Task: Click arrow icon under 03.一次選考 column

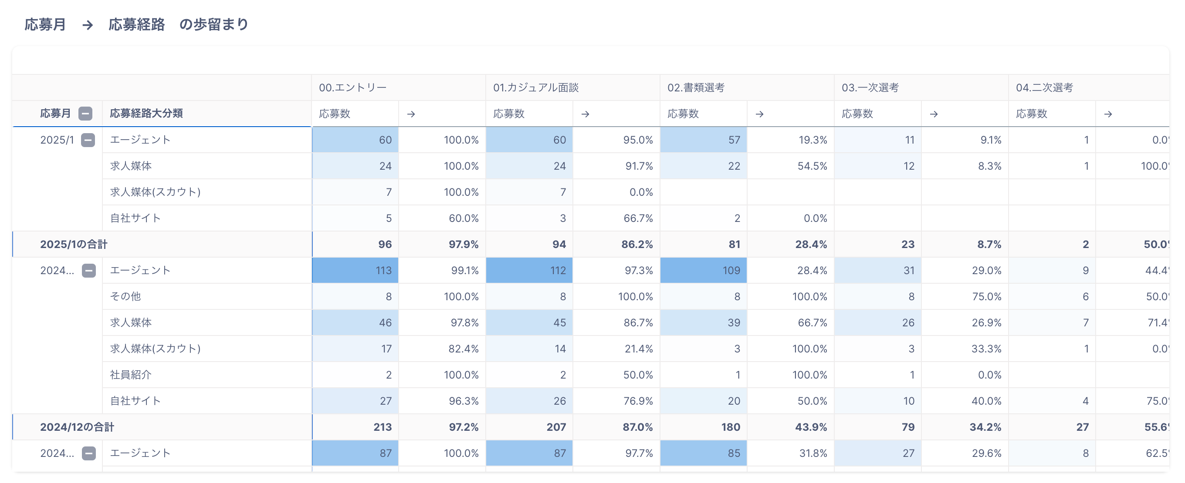Action: (x=934, y=114)
